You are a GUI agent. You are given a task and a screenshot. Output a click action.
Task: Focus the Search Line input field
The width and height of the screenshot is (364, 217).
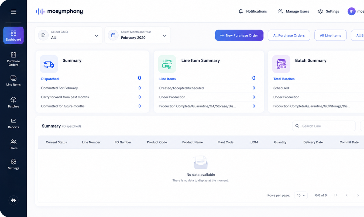click(324, 126)
